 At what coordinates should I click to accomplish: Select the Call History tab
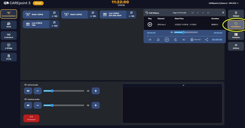click(236, 25)
